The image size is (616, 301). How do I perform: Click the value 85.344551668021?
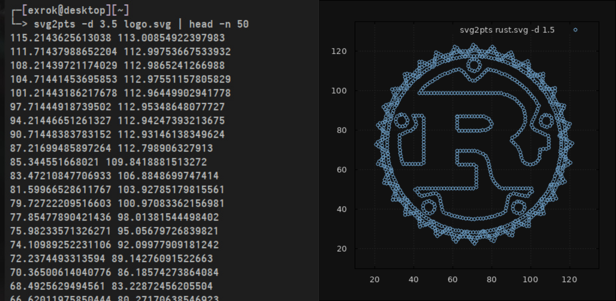(55, 162)
